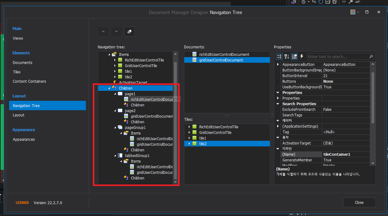Click the gridUserControlDocument icon in Documents list
This screenshot has height=216, width=388.
194,60
